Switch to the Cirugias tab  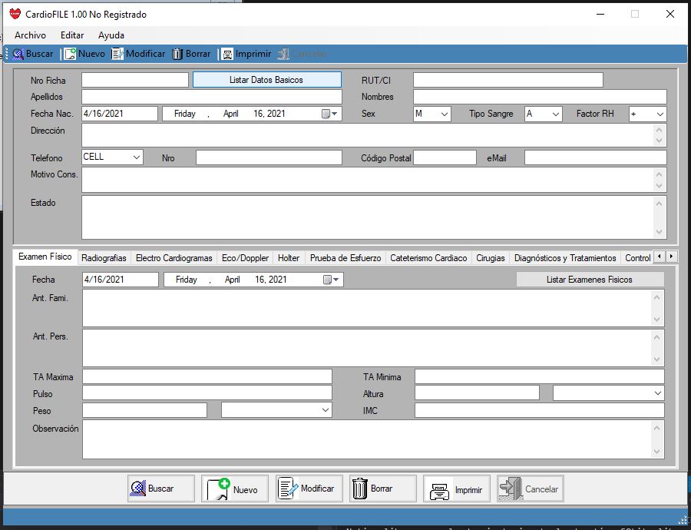point(490,258)
